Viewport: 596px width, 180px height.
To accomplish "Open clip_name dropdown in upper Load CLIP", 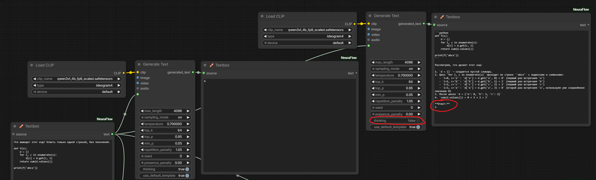I will click(307, 30).
